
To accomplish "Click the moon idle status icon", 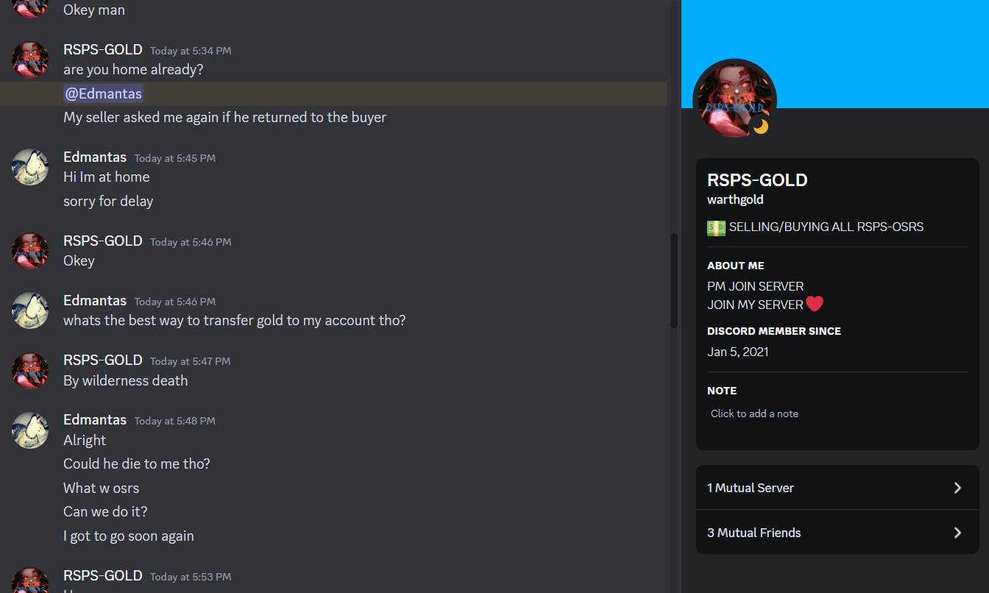I will click(760, 127).
